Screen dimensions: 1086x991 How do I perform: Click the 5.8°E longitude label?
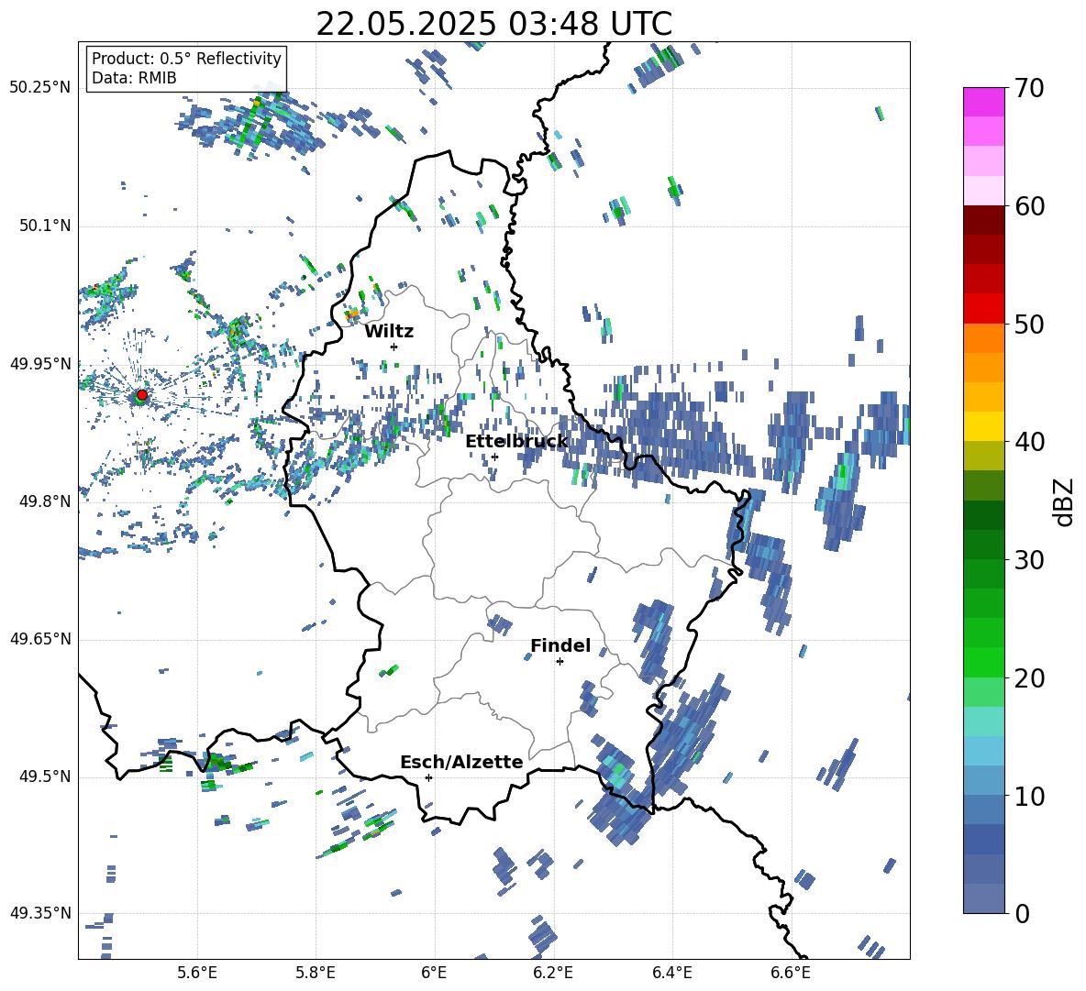[316, 973]
